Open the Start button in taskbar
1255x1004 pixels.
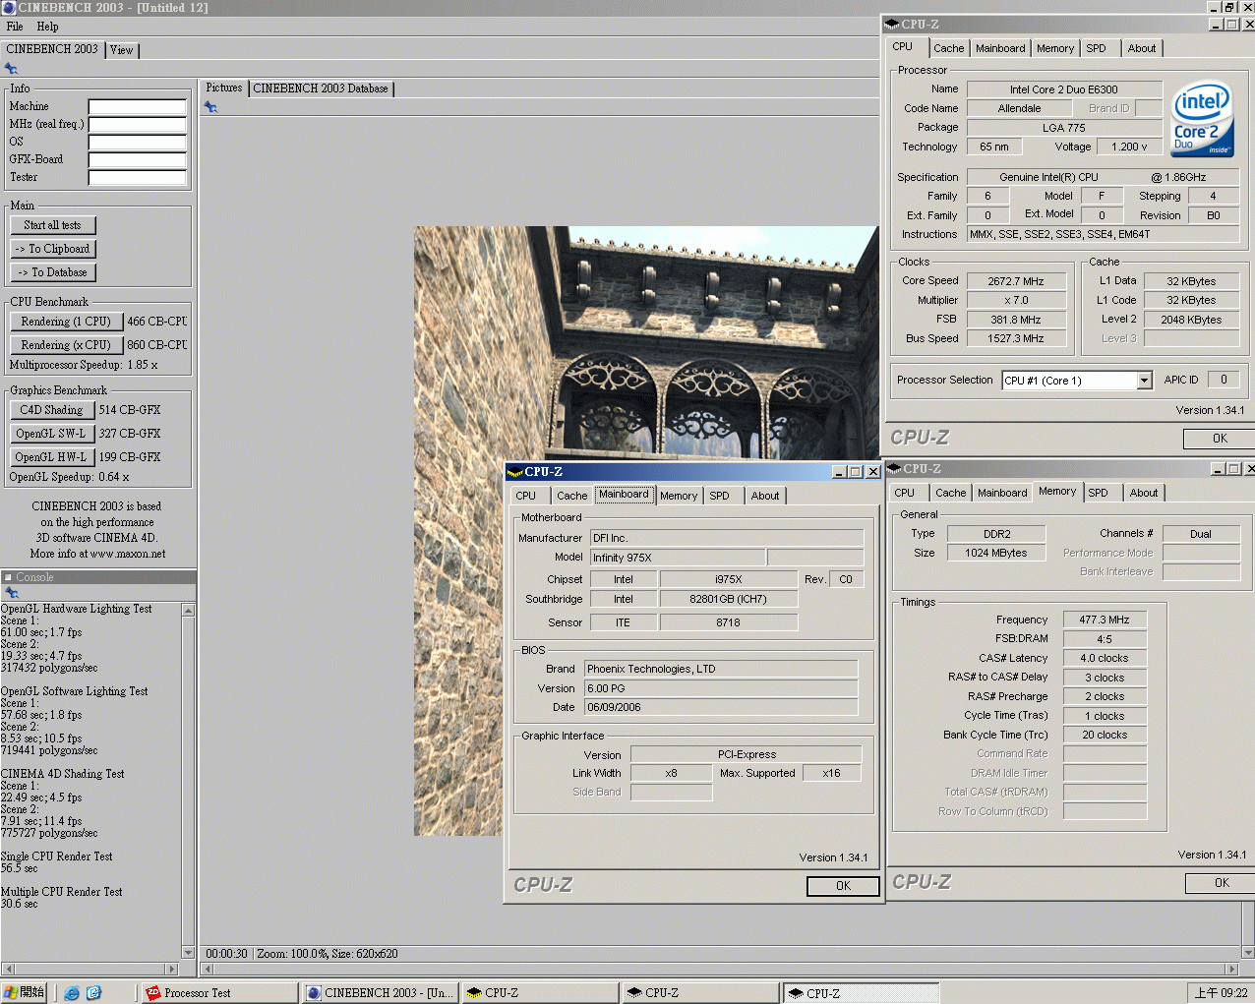click(x=24, y=993)
